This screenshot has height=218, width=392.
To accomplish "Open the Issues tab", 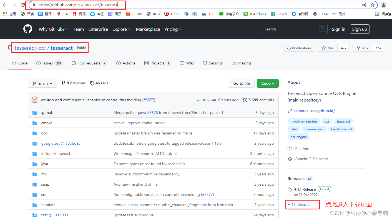I will [x=49, y=63].
